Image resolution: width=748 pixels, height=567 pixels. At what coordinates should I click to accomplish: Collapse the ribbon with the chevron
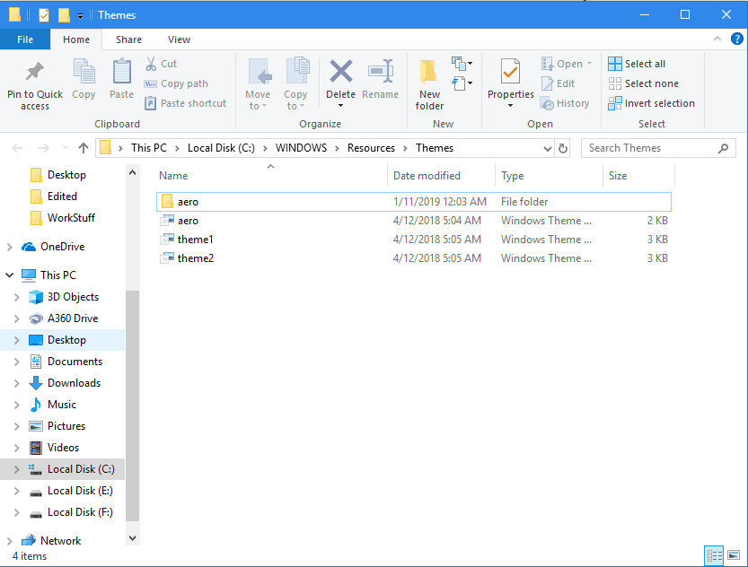tap(717, 39)
